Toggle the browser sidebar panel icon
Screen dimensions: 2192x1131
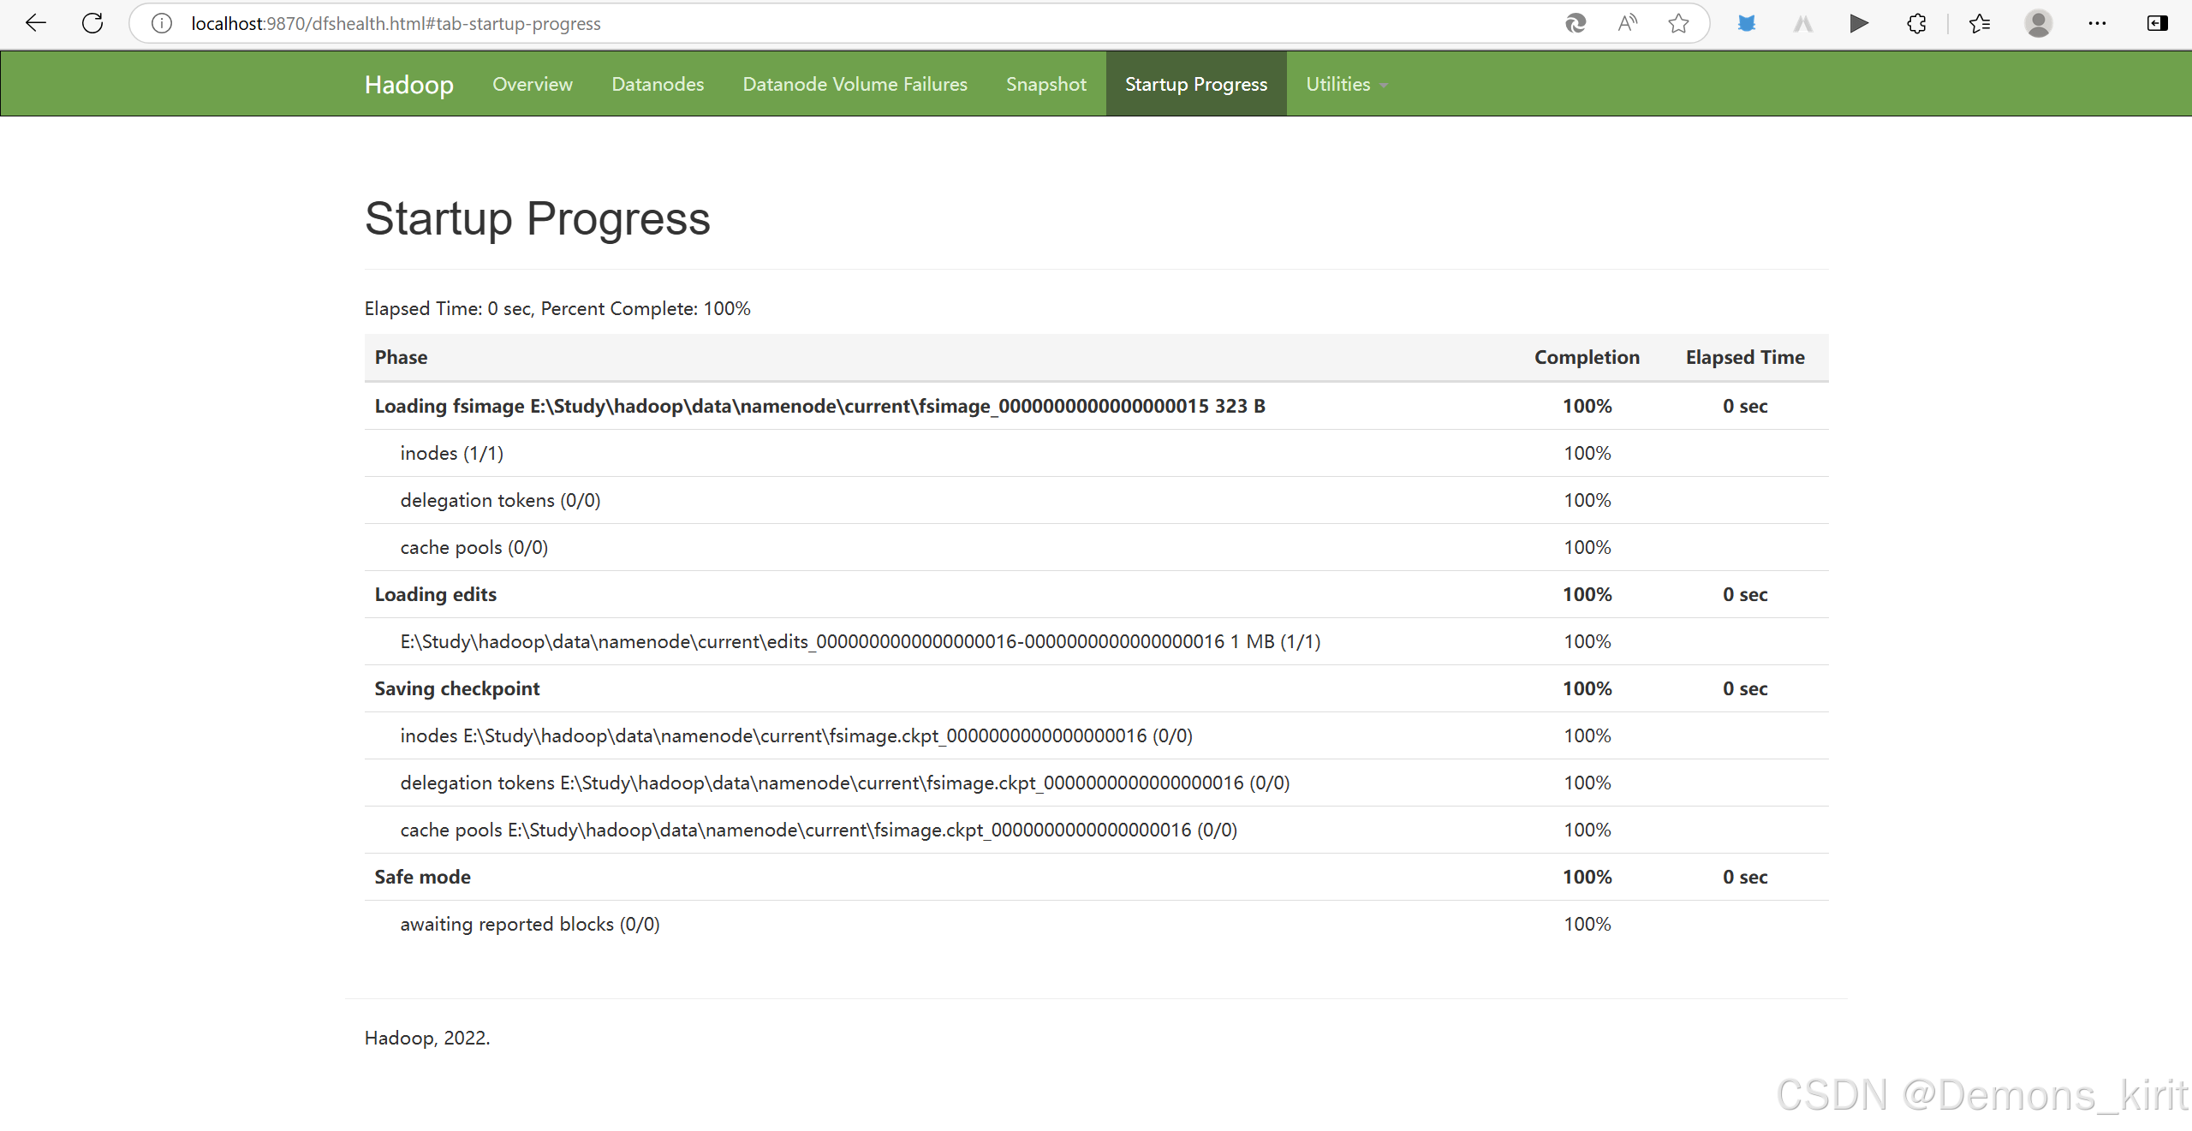pos(2157,23)
